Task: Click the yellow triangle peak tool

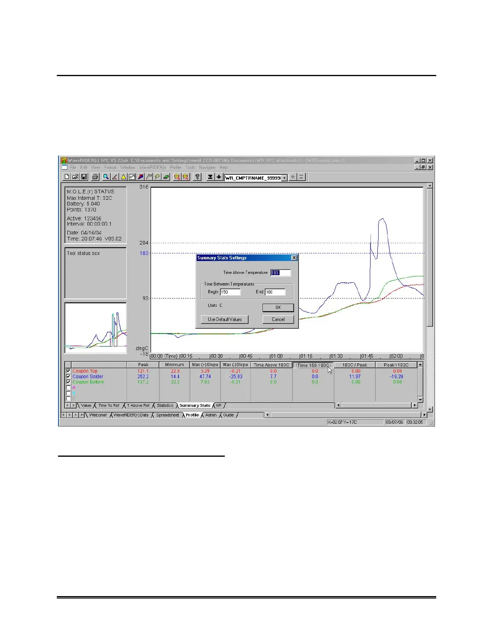Action: 123,177
